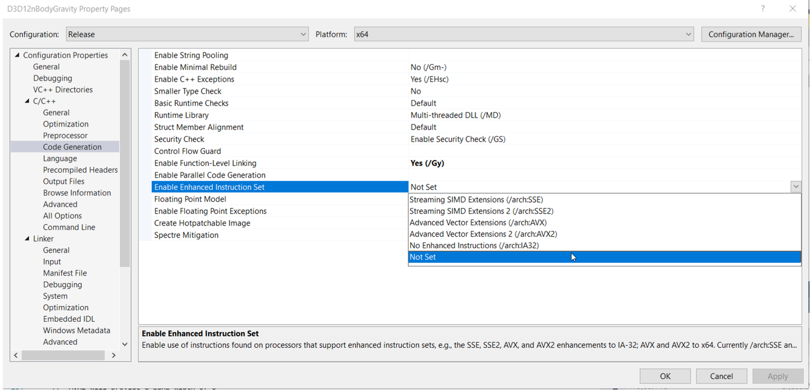The image size is (810, 390).
Task: Click the tree scroll up arrow
Action: click(125, 55)
